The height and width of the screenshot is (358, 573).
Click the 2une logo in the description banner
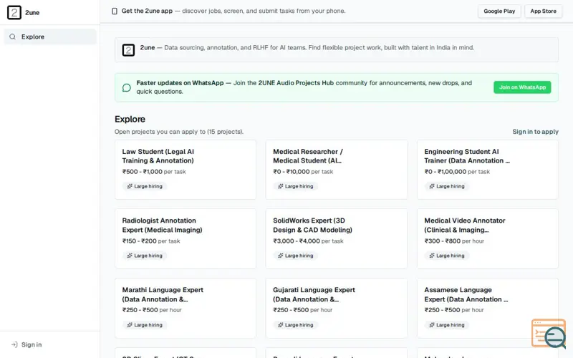coord(128,50)
